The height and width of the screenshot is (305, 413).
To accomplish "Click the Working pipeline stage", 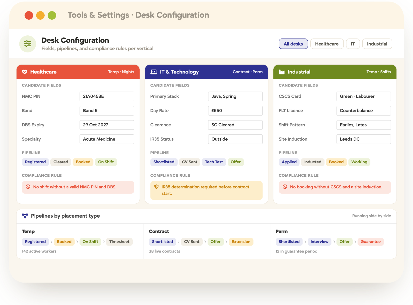I will (x=359, y=162).
